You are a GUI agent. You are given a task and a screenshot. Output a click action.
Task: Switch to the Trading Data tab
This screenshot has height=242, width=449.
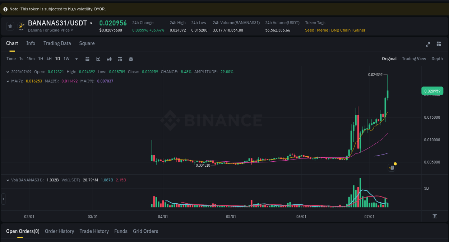tap(57, 43)
